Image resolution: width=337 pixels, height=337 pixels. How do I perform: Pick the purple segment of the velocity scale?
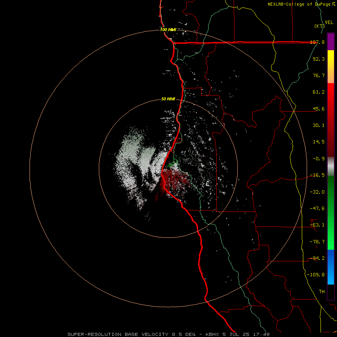[331, 42]
